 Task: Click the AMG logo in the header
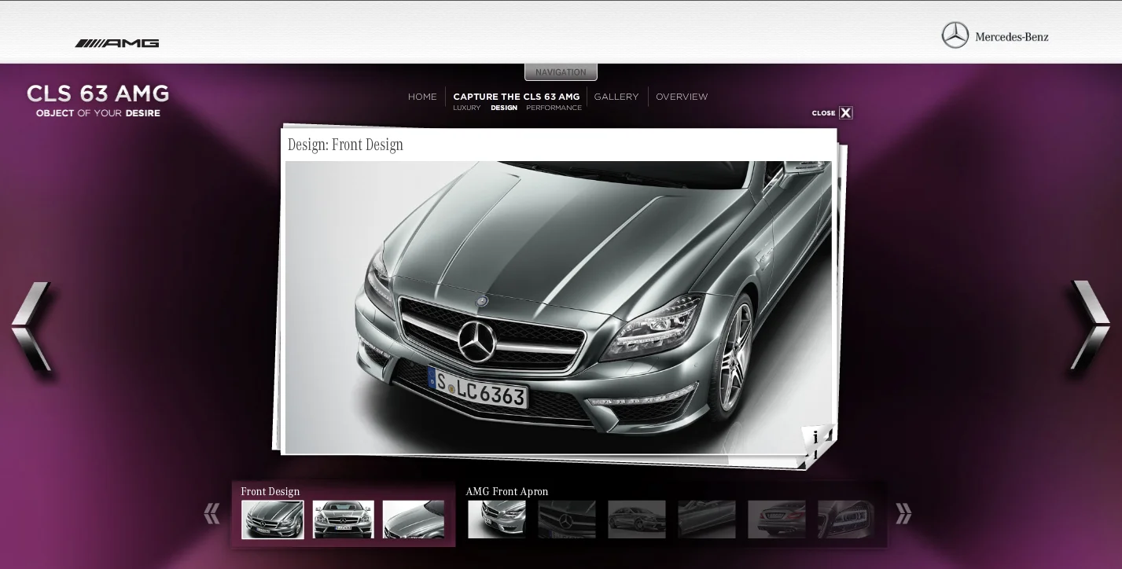tap(117, 43)
